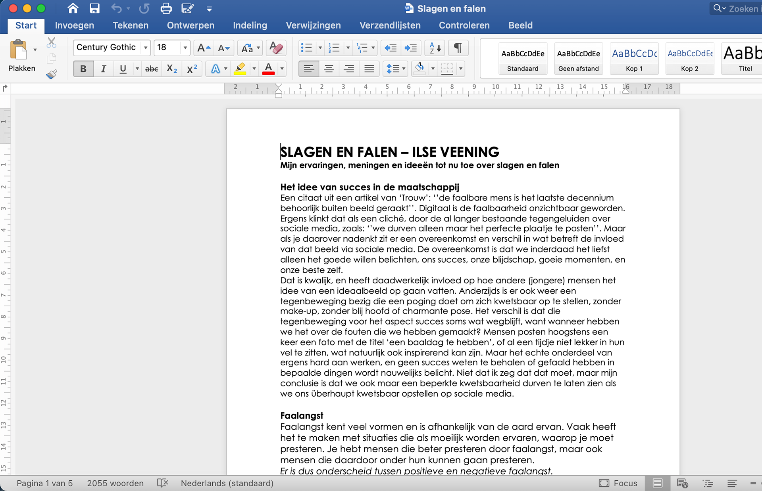Toggle show paragraph marks (¶)

(x=458, y=48)
